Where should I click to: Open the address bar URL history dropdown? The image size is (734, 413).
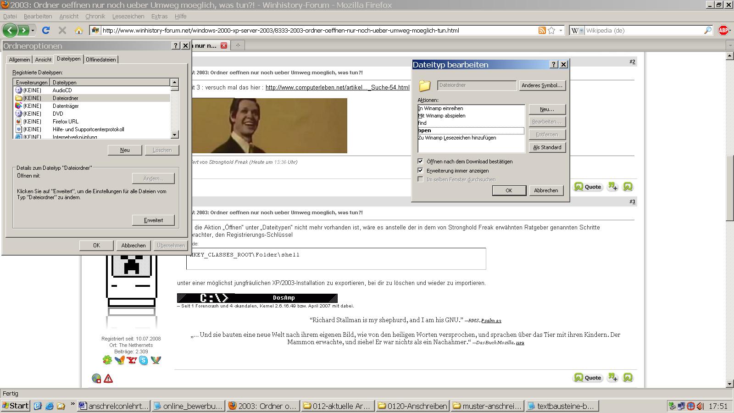(x=561, y=30)
